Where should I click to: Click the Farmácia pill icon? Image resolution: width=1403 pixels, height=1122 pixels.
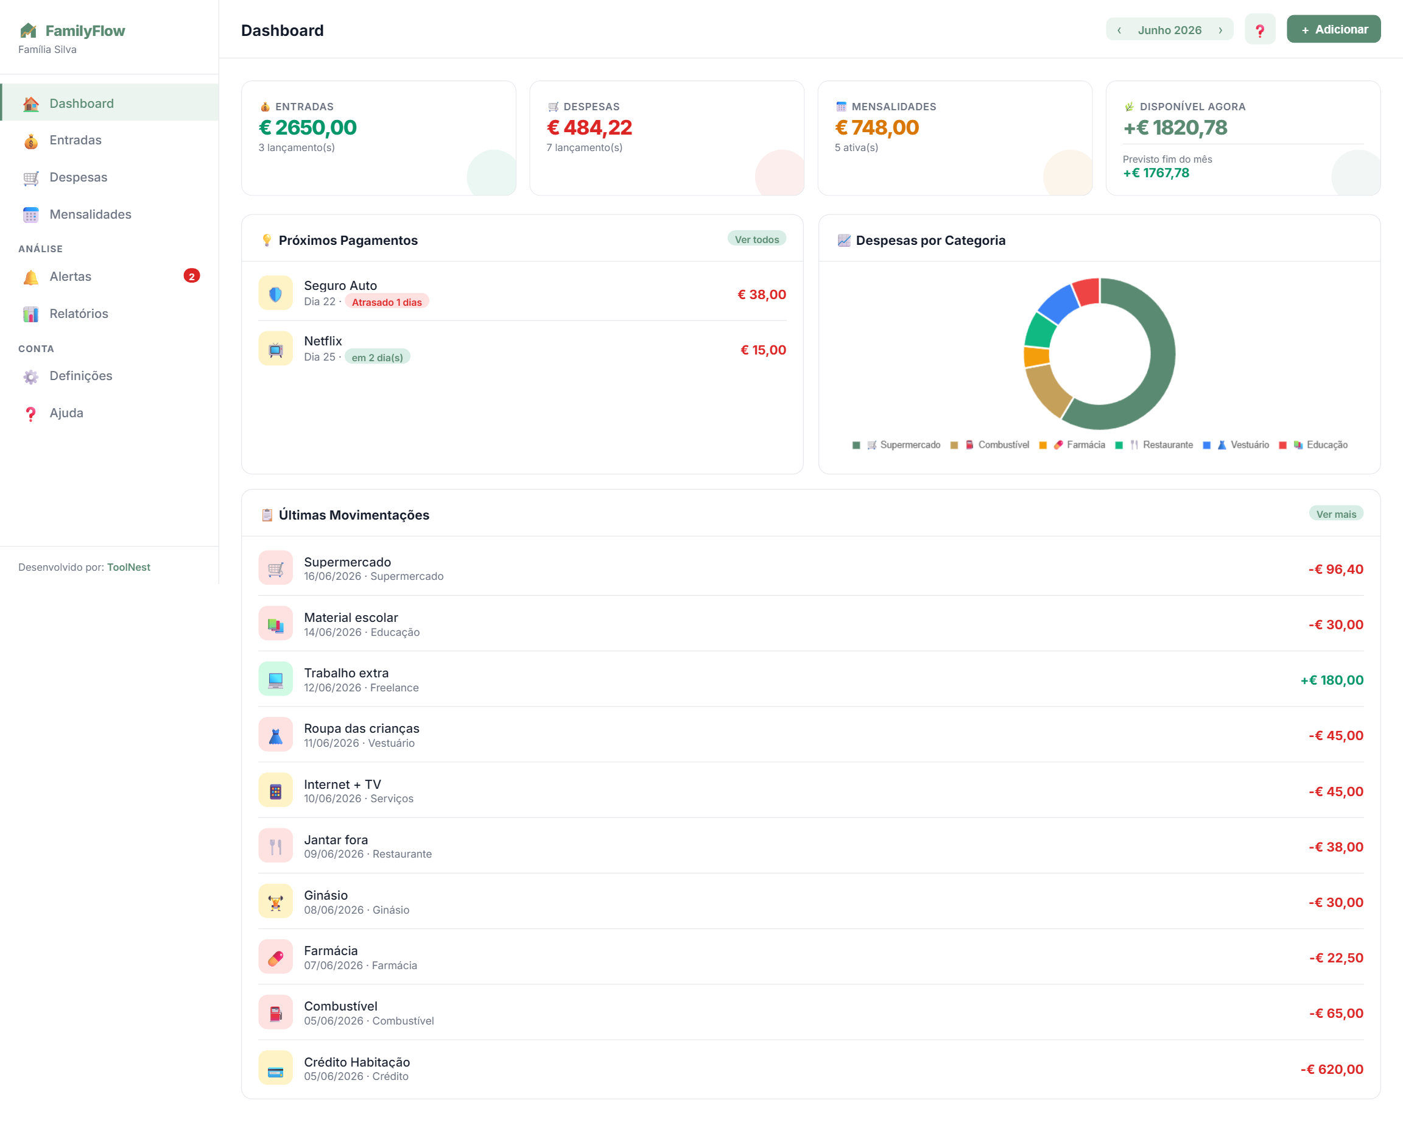(275, 957)
